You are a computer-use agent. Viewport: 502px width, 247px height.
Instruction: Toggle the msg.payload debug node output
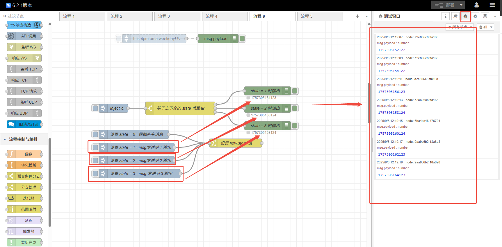click(x=242, y=39)
